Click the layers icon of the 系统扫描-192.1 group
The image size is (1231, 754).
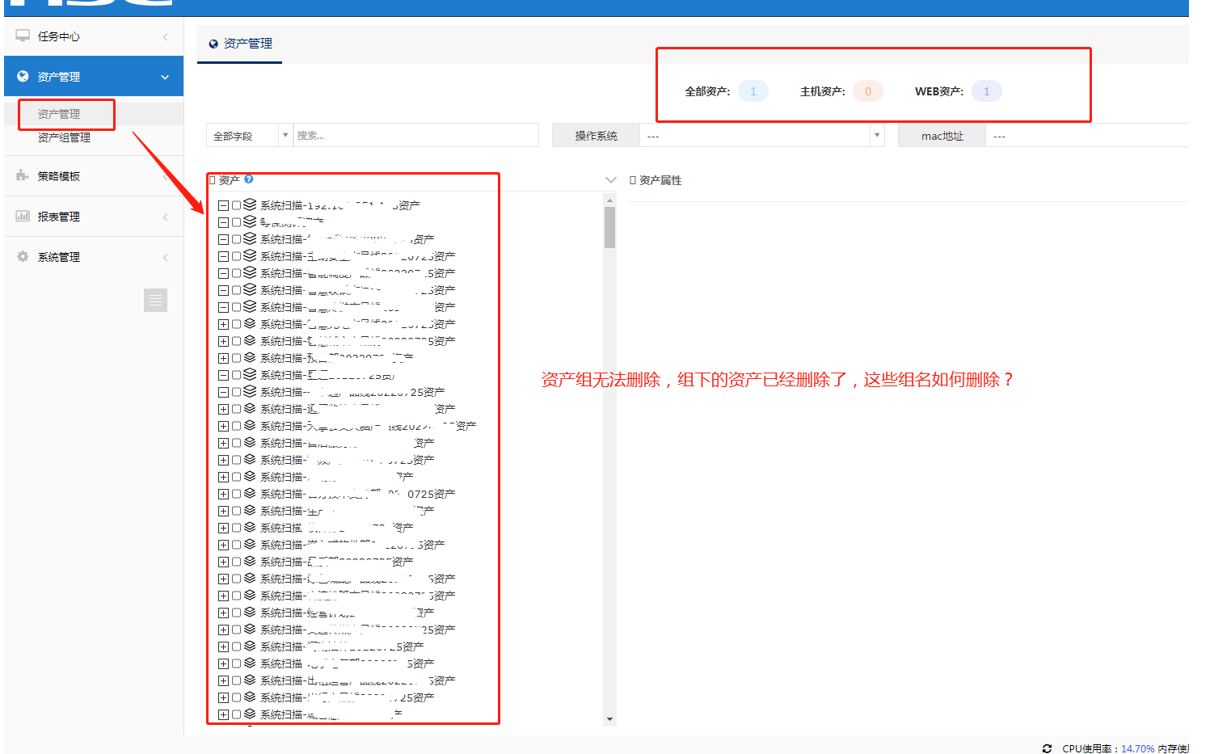point(250,204)
